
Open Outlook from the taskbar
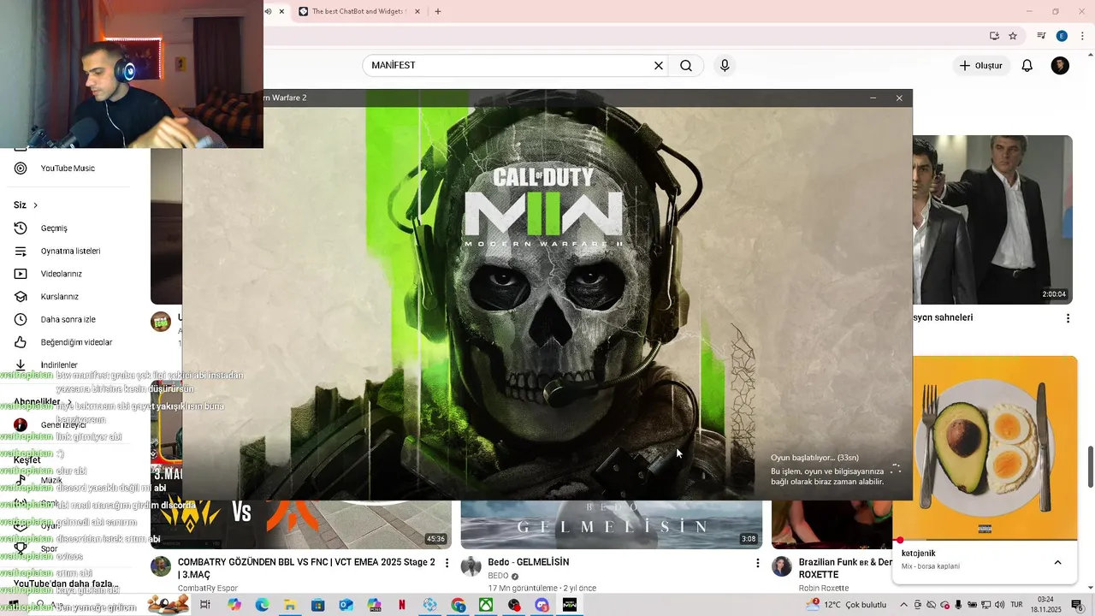coord(346,605)
